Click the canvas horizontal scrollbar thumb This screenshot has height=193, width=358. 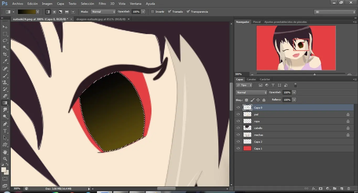[166, 189]
